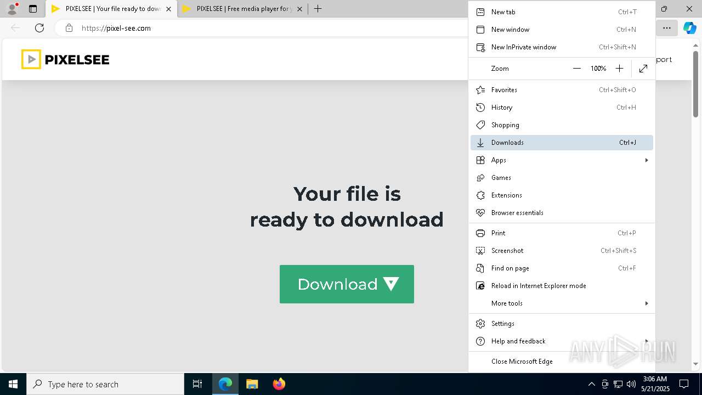
Task: Choose Close Microsoft Edge menu item
Action: click(562, 362)
